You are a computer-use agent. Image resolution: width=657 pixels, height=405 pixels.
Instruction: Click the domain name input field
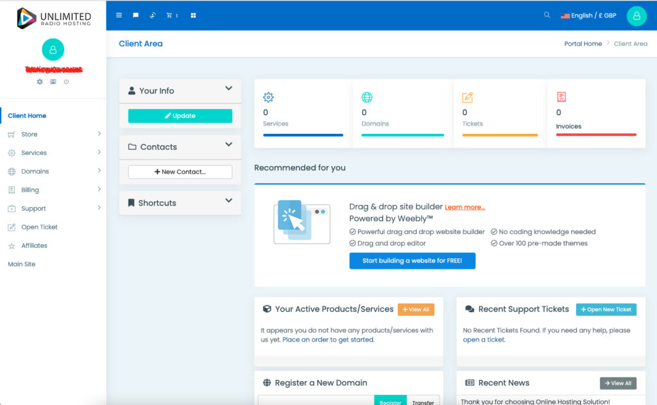click(x=316, y=401)
